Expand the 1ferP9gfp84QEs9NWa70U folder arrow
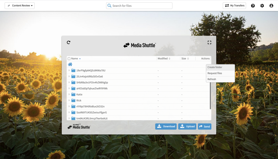278x159 pixels. click(x=69, y=70)
